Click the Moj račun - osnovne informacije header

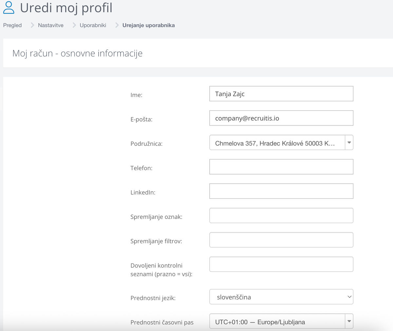coord(77,53)
